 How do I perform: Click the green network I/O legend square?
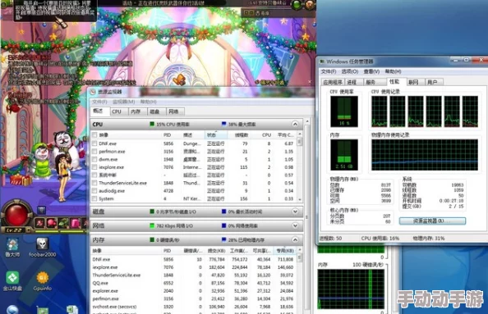152,225
